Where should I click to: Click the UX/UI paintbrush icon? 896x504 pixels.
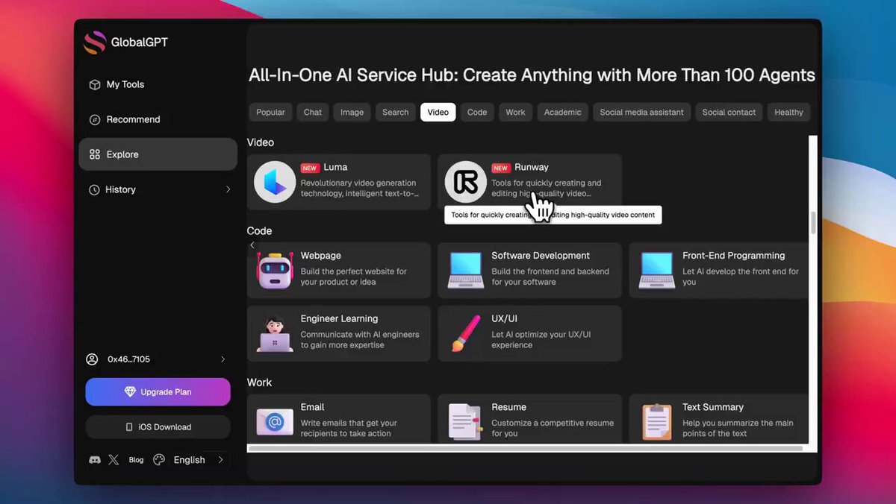[466, 333]
